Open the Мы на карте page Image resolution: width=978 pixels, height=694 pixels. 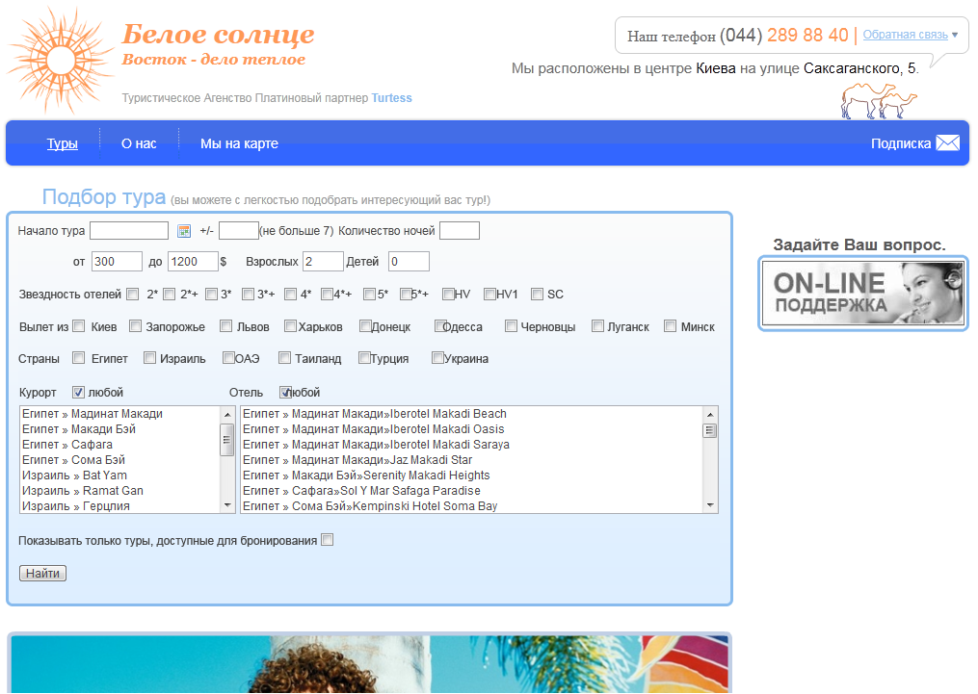[x=239, y=144]
